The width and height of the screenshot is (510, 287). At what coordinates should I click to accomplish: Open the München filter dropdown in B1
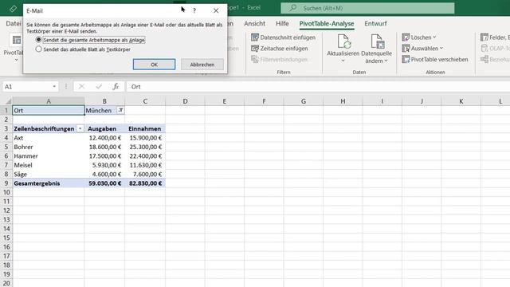pos(120,111)
